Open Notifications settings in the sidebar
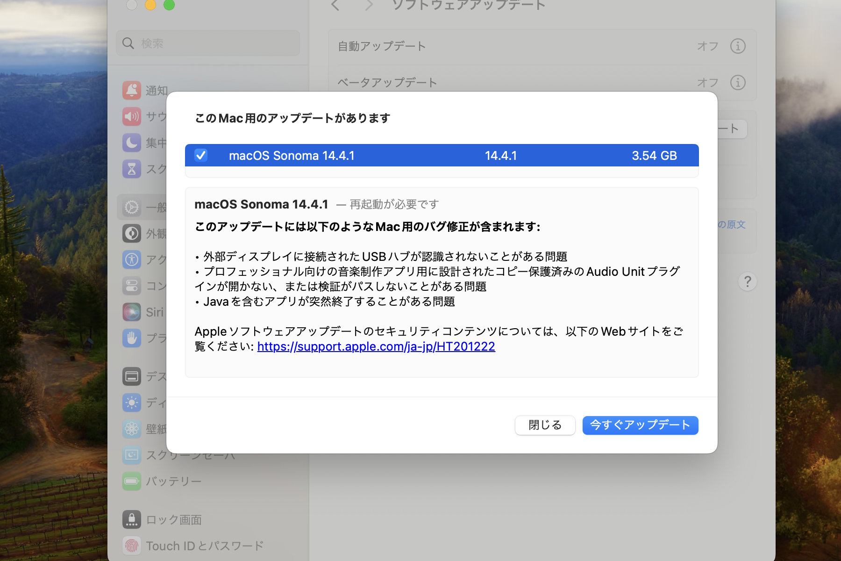Viewport: 841px width, 561px height. 132,90
